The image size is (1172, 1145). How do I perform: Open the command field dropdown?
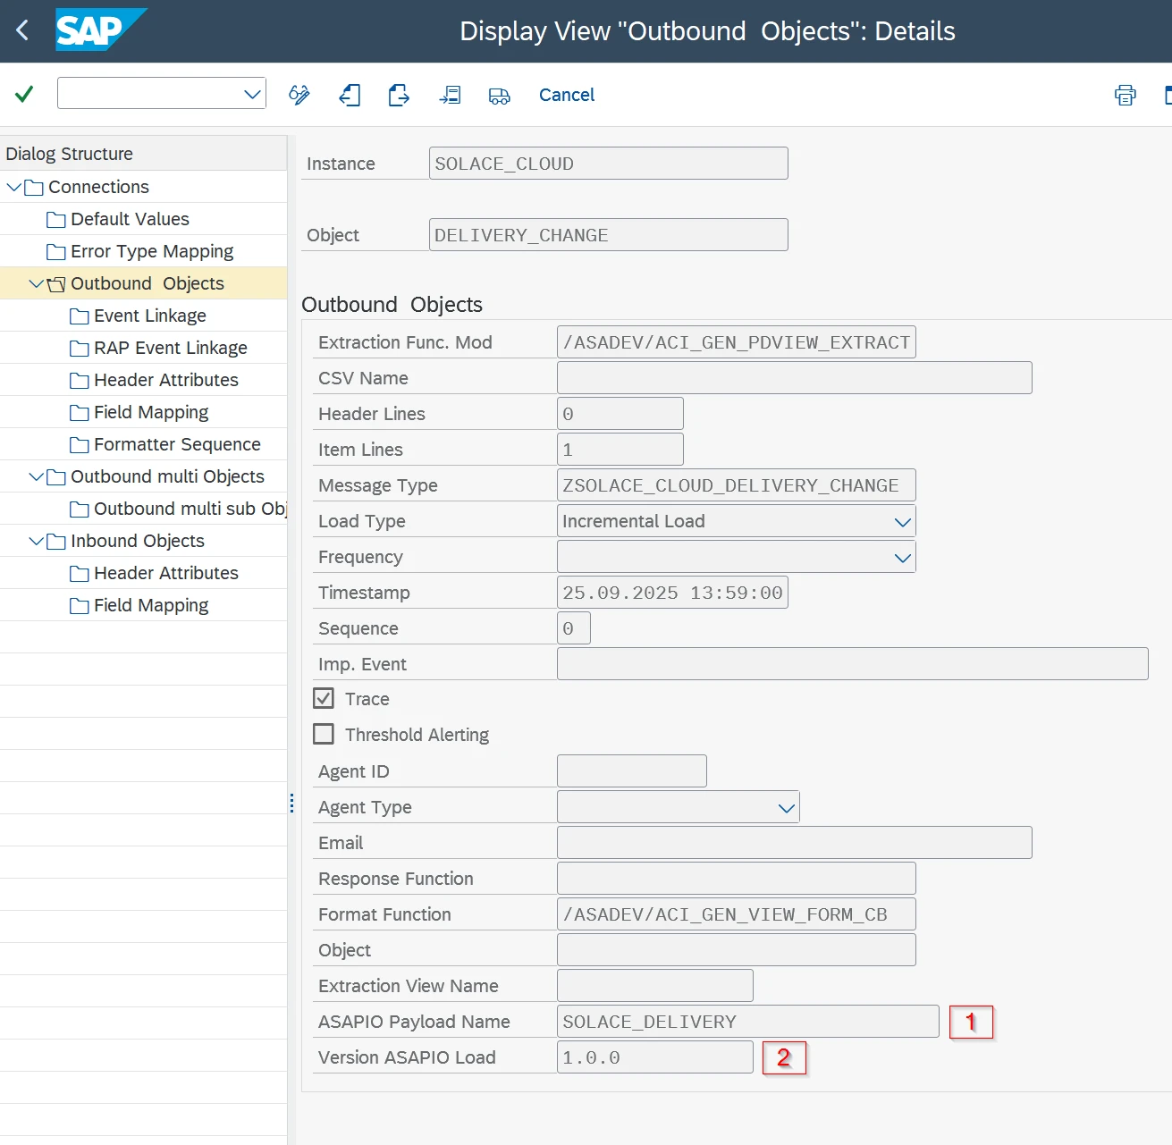point(253,94)
